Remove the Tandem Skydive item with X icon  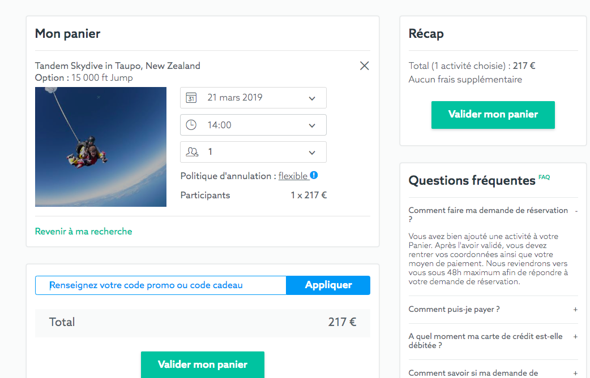click(x=364, y=66)
